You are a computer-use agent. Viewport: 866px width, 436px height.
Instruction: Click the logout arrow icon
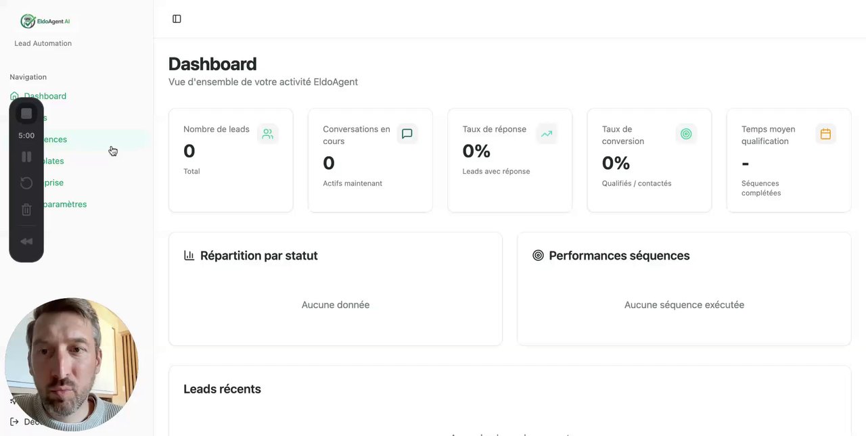(14, 422)
